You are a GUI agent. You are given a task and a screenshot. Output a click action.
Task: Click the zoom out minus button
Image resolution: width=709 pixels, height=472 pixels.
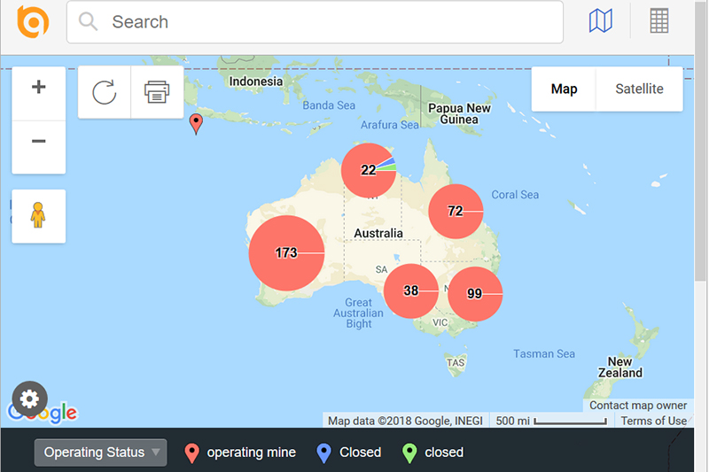point(38,142)
